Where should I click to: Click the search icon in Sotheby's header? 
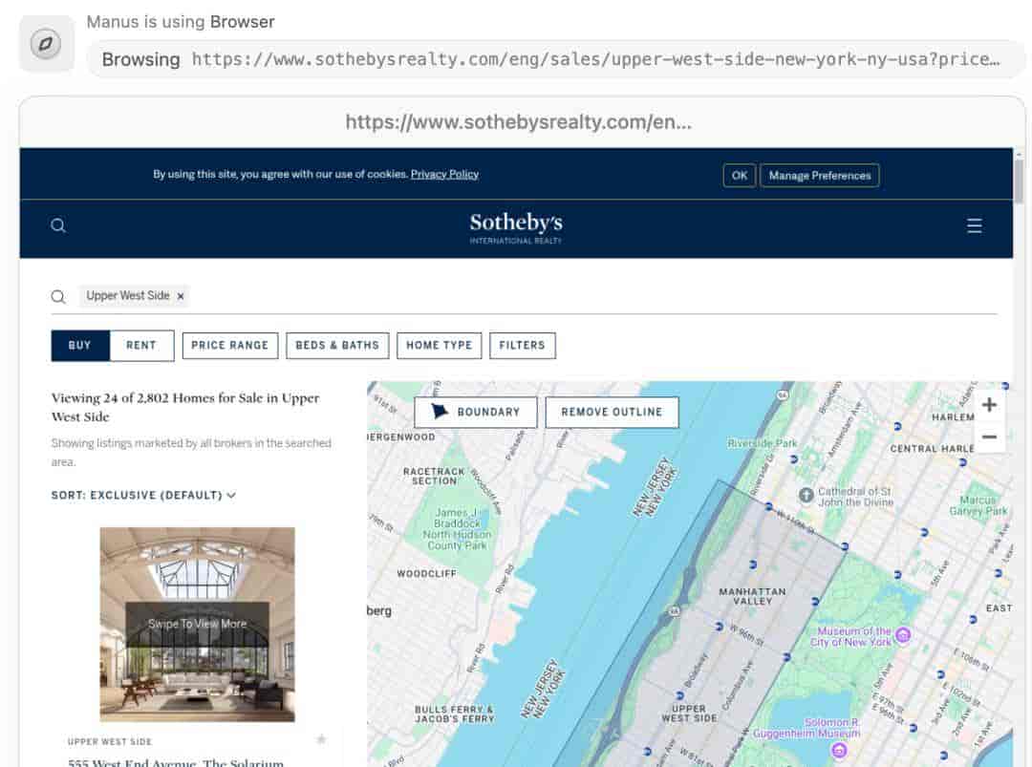point(58,225)
